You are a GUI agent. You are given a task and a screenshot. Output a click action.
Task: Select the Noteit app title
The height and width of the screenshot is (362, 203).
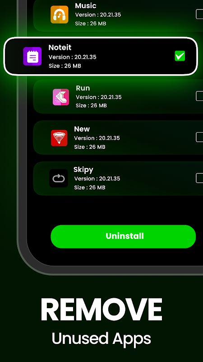60,48
